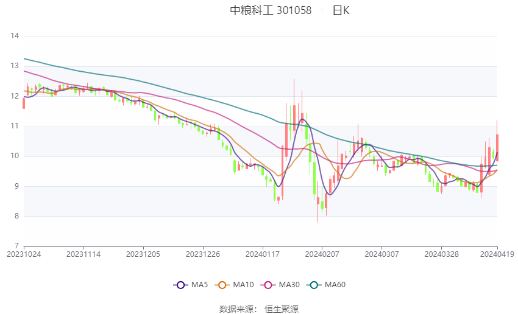
Task: Click the last red candlestick on 20240419
Action: (x=497, y=147)
